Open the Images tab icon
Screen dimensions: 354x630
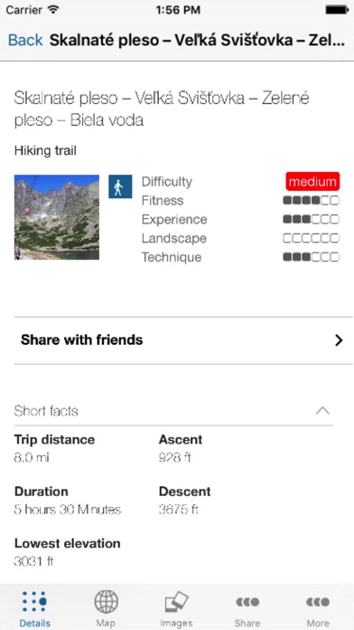[176, 603]
